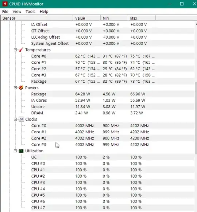Minimize the HWMonitor window

tap(170, 4)
